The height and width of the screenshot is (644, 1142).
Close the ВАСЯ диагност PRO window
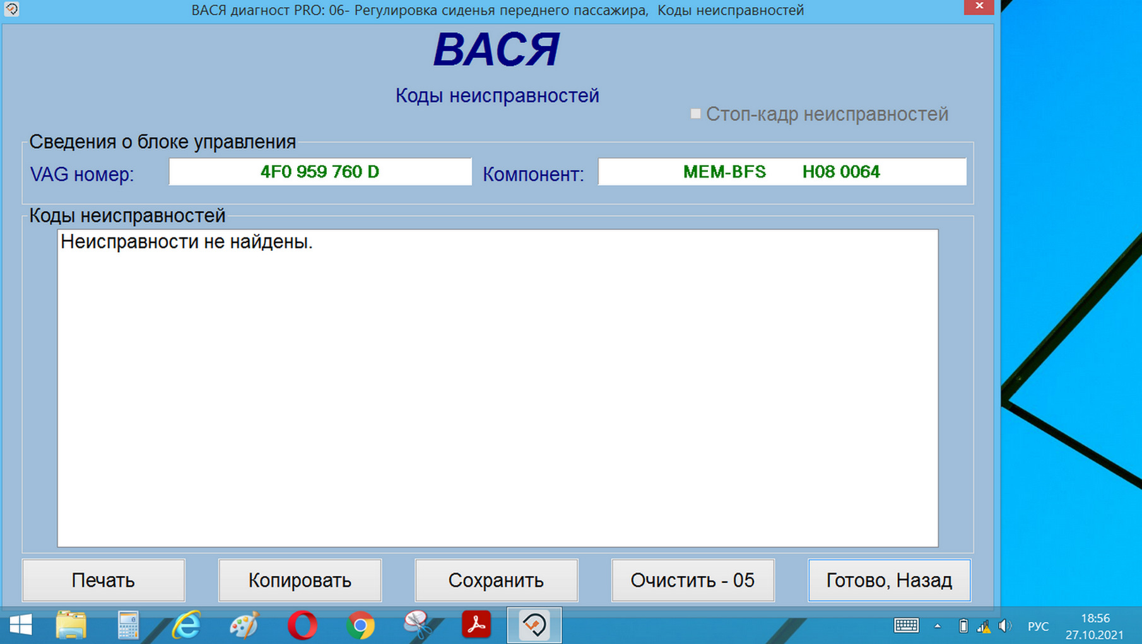coord(979,6)
